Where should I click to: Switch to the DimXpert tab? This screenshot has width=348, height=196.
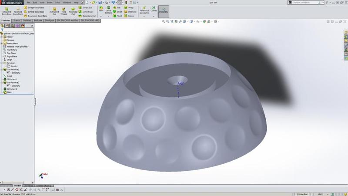[x=49, y=20]
